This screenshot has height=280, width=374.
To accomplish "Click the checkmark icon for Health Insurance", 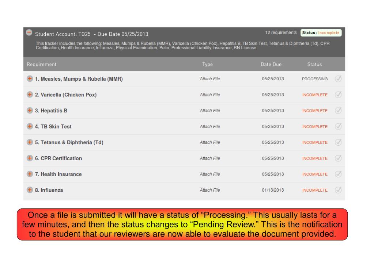I will (x=338, y=174).
